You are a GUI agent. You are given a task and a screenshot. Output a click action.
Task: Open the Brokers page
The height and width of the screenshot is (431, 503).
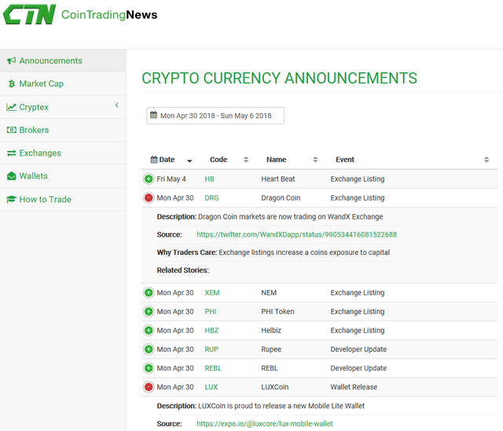[x=63, y=130]
